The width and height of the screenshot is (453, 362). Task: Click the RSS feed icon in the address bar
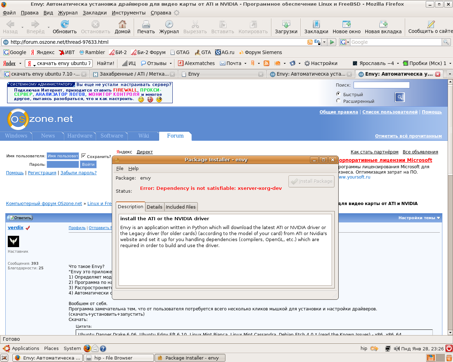click(310, 42)
